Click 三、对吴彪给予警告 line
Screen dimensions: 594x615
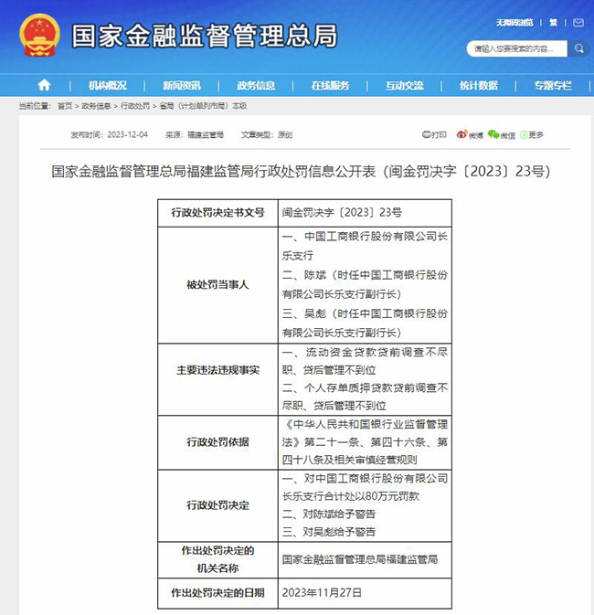pos(329,532)
